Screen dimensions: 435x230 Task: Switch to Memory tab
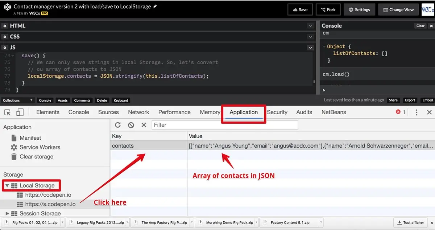[x=210, y=112]
